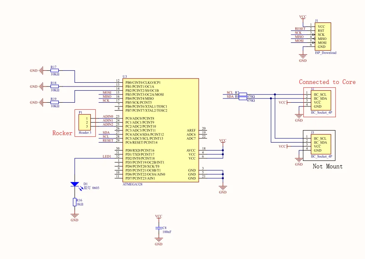
Task: Click pin label 'PB4/PCINT4/MISO'
Action: coord(140,99)
